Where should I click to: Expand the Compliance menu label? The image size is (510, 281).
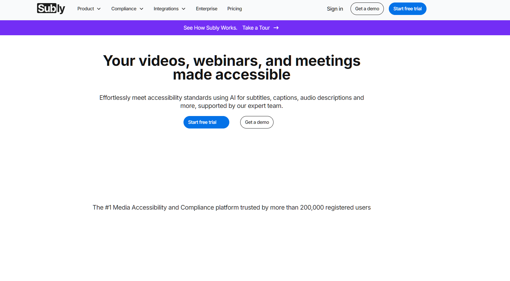pyautogui.click(x=124, y=9)
